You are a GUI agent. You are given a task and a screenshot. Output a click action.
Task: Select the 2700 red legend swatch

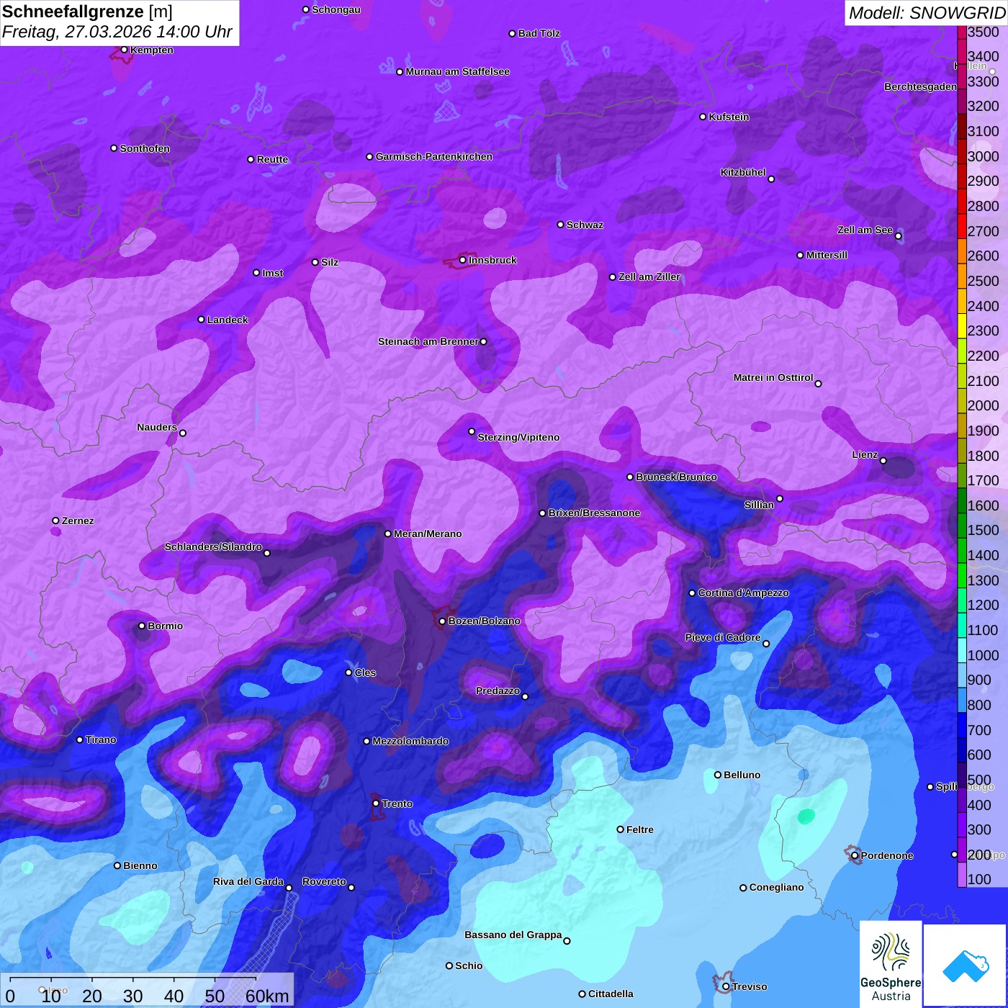[962, 225]
